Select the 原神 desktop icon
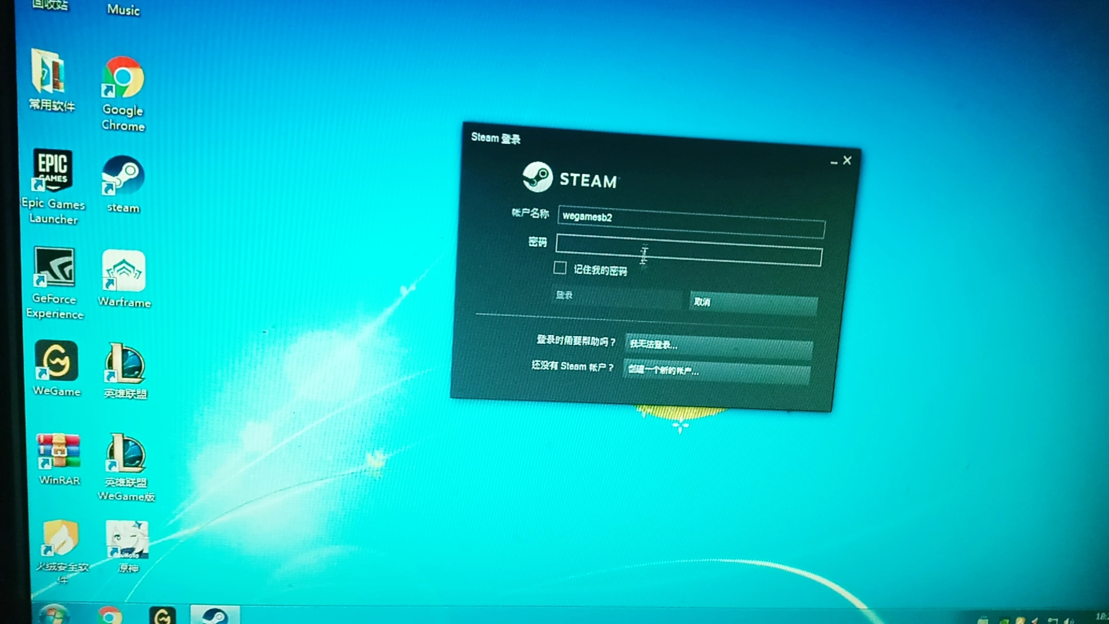Image resolution: width=1109 pixels, height=624 pixels. pyautogui.click(x=127, y=546)
